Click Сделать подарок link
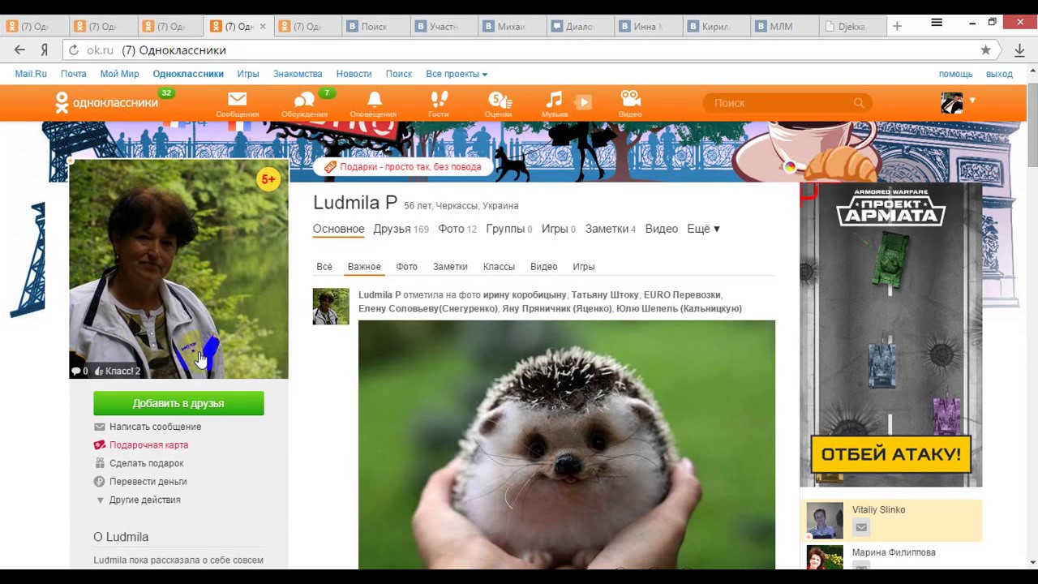This screenshot has width=1038, height=584. (x=146, y=463)
